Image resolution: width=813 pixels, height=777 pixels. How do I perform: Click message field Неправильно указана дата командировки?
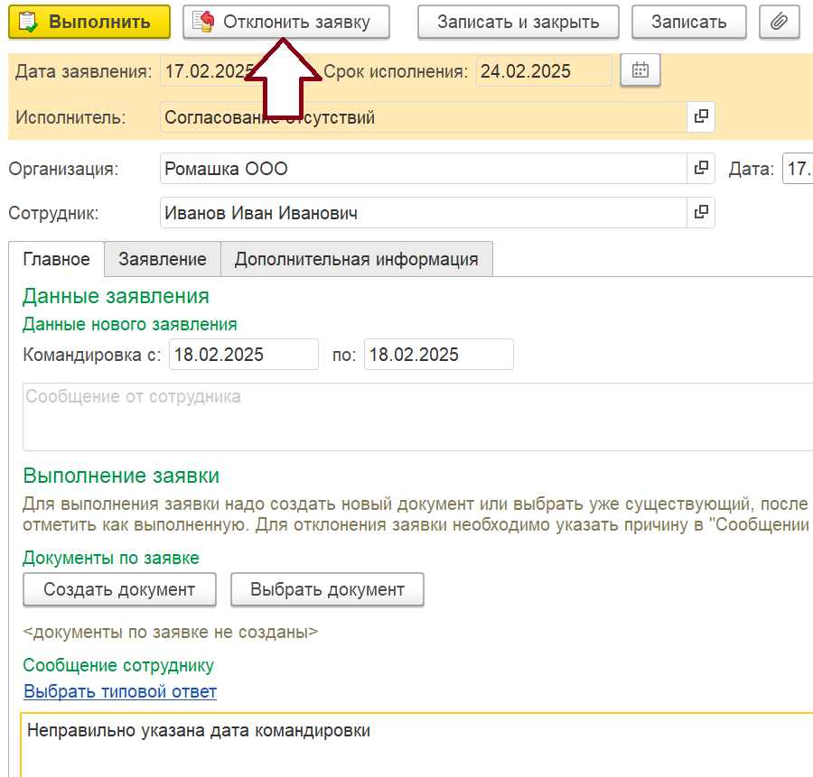(416, 745)
